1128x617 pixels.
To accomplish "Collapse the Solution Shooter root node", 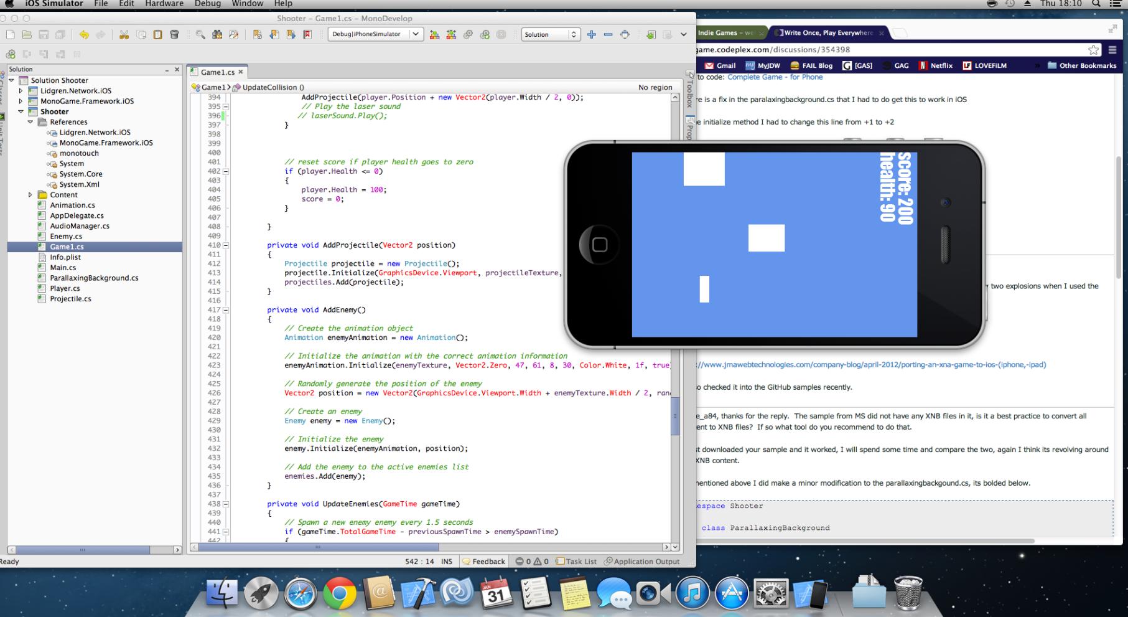I will [11, 80].
